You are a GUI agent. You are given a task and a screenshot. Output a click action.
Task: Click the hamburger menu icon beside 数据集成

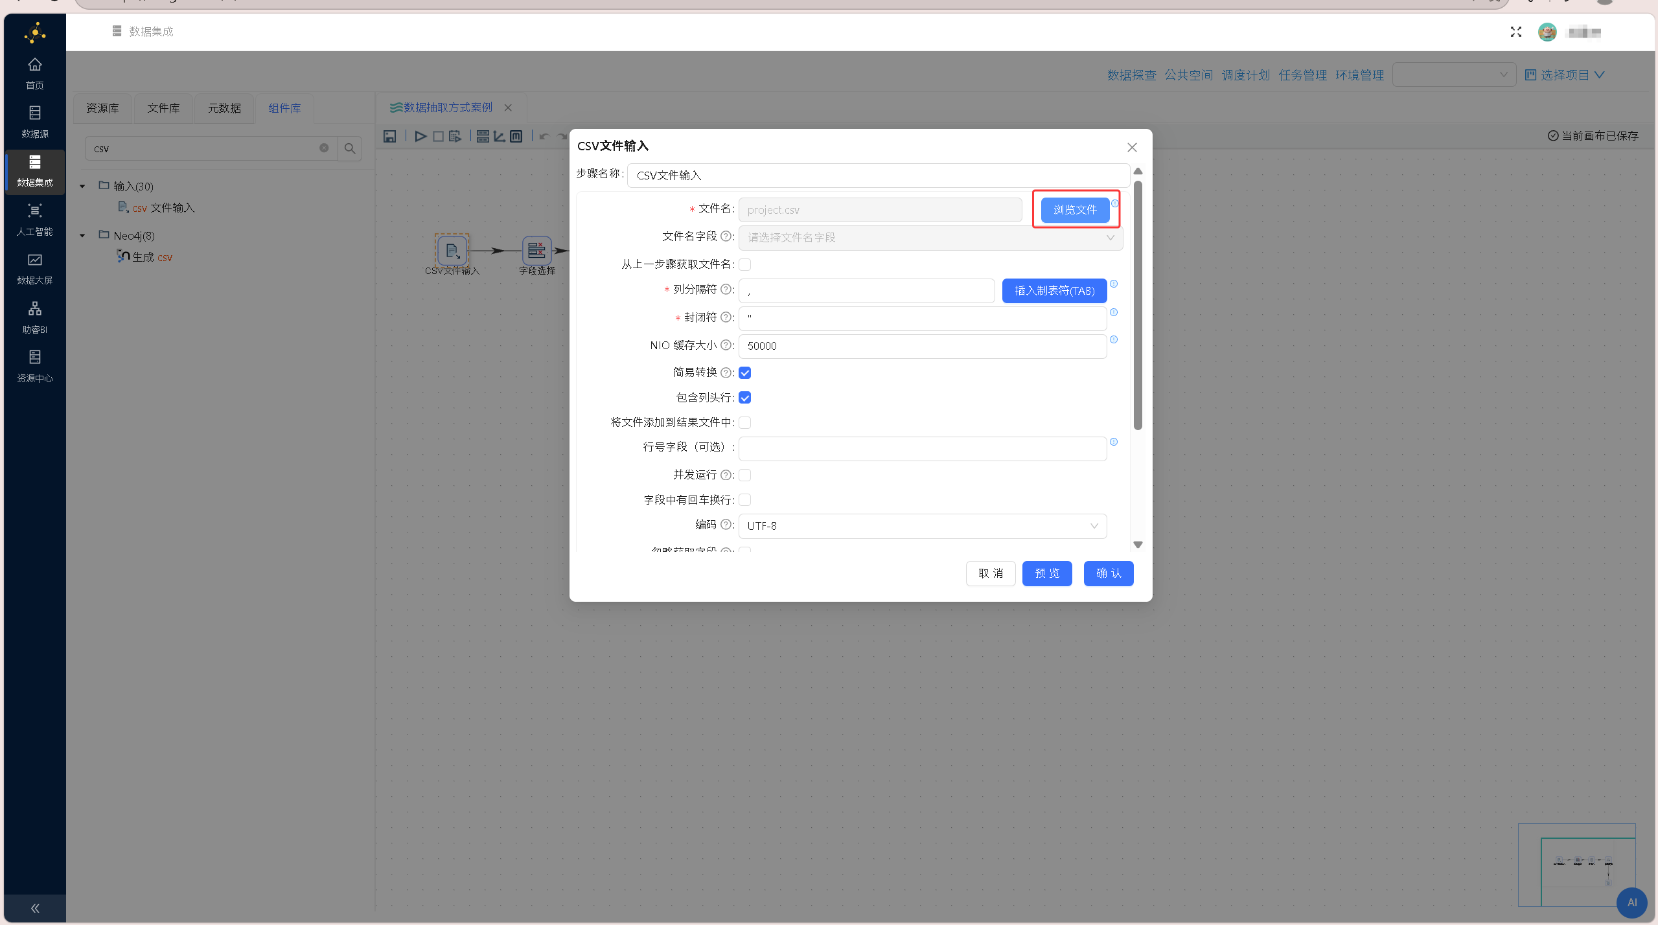point(117,31)
